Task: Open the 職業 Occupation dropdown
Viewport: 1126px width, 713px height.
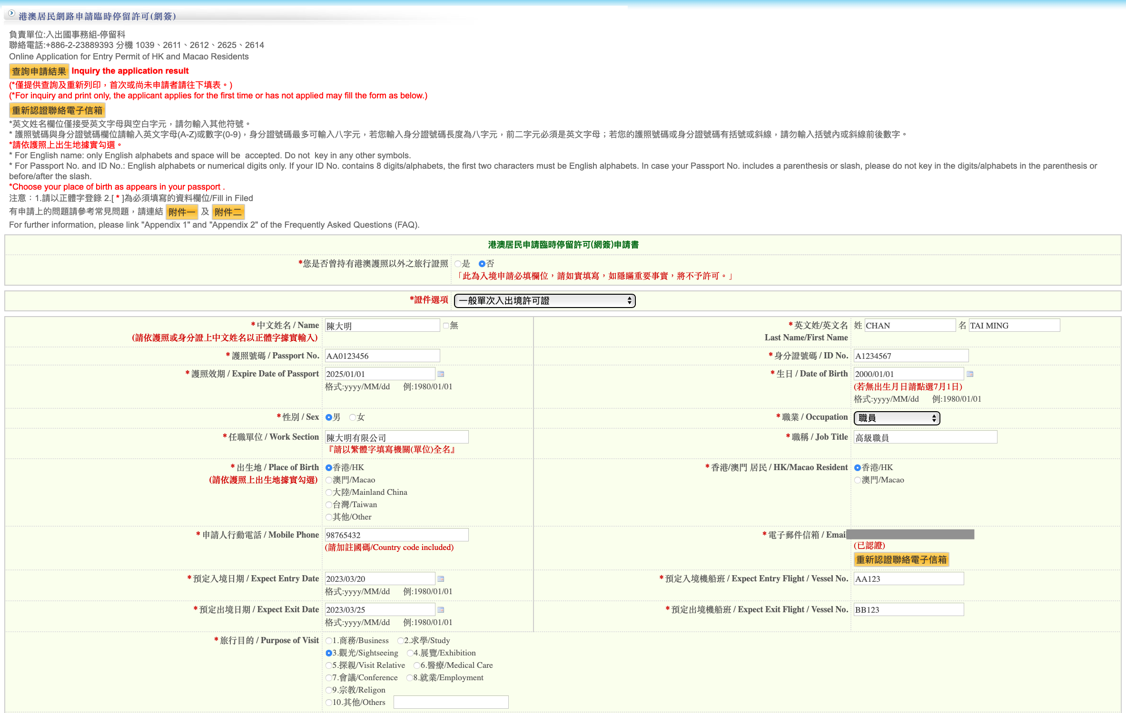Action: (897, 418)
